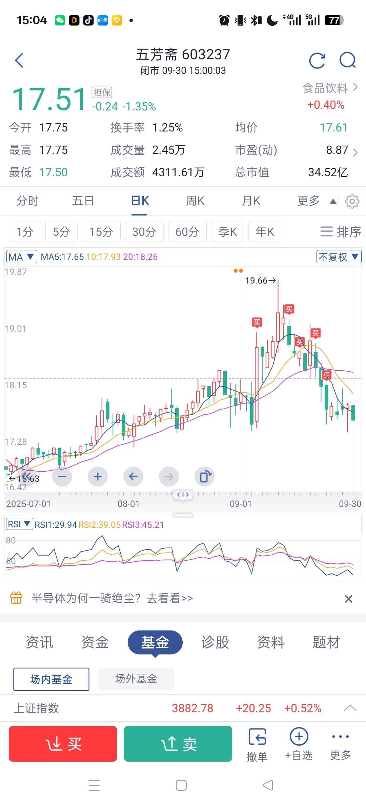Shift chart left with arrow button
This screenshot has width=366, height=805.
tap(133, 477)
